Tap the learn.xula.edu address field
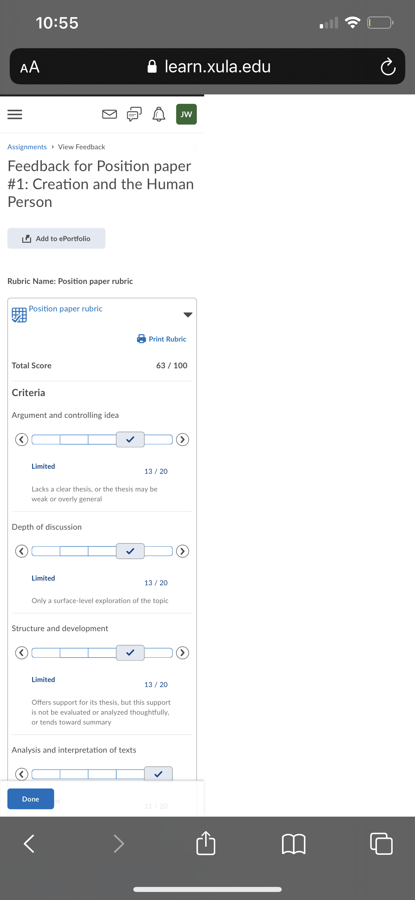Screen dimensions: 415x900 tap(209, 66)
